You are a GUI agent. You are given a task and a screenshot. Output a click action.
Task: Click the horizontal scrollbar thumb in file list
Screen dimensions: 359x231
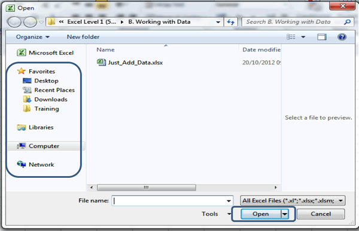point(147,187)
